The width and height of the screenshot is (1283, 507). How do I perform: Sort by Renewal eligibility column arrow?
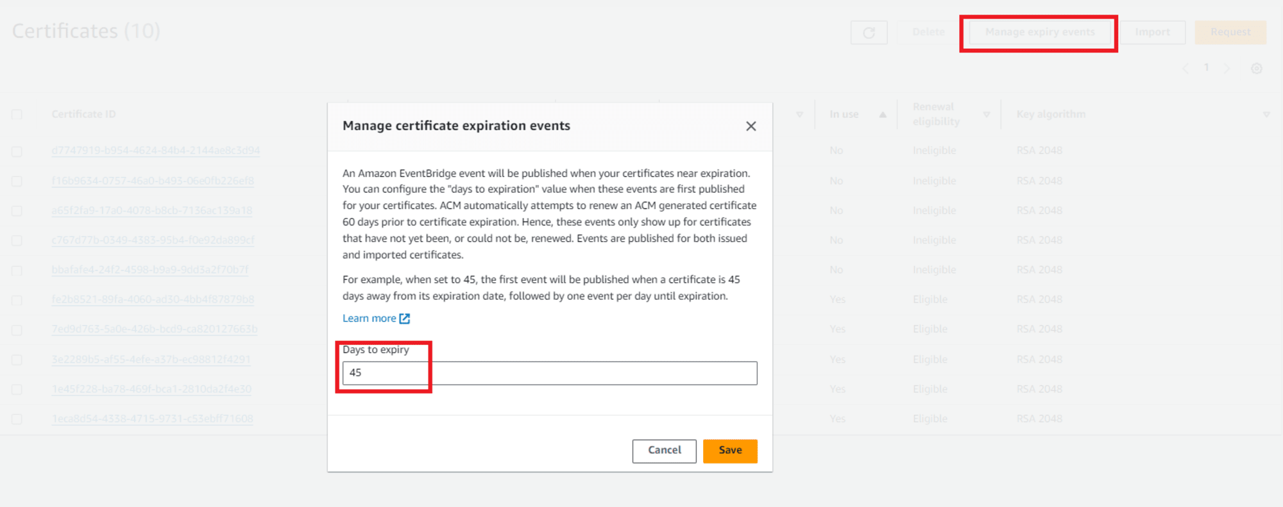[987, 115]
